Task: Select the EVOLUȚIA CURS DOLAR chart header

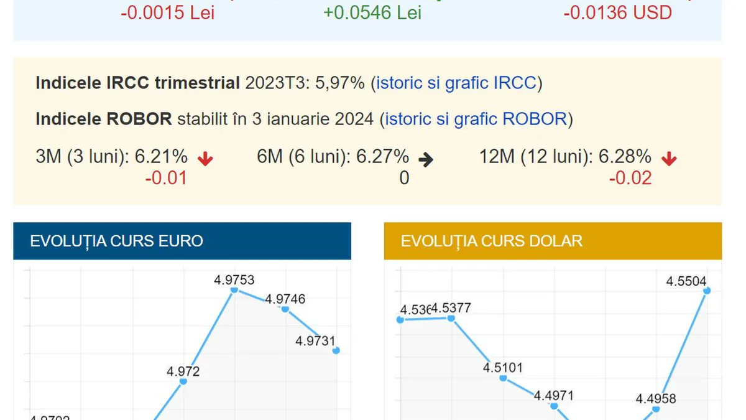Action: (553, 241)
